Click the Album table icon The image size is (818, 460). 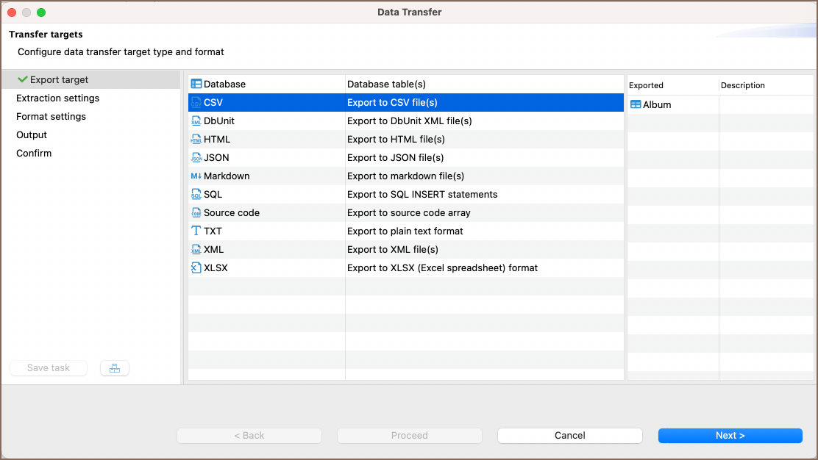click(636, 104)
